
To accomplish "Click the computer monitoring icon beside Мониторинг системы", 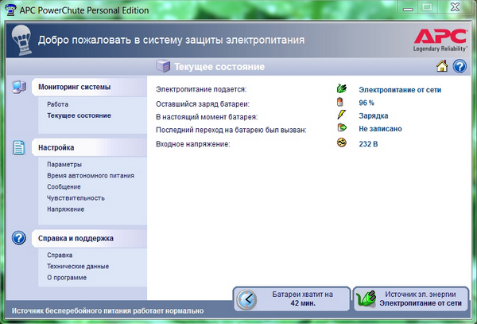I will tap(19, 87).
